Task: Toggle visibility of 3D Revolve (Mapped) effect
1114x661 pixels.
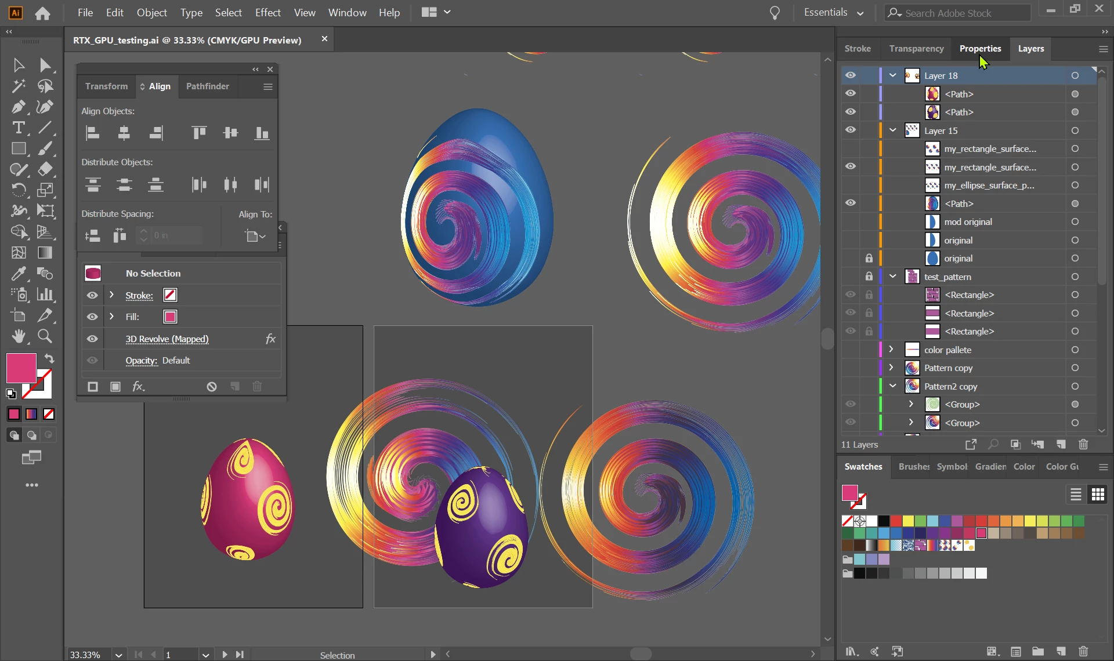Action: coord(92,339)
